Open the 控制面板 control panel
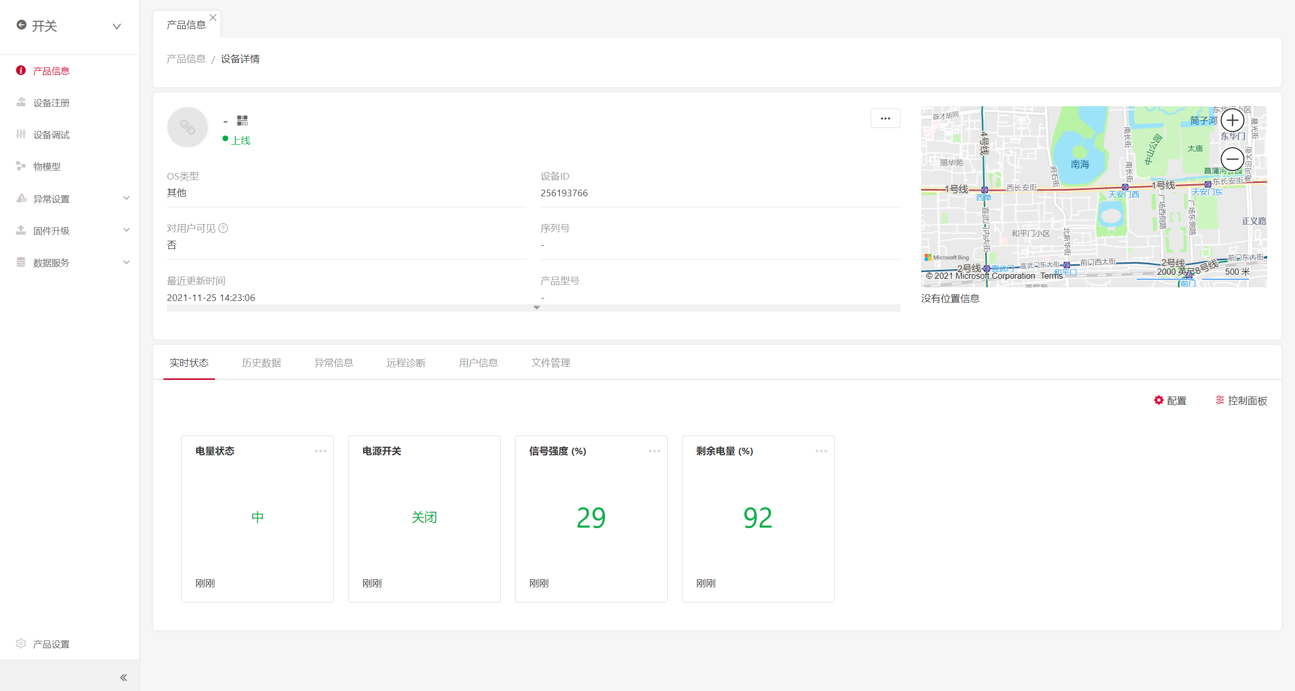The image size is (1295, 691). (1241, 401)
